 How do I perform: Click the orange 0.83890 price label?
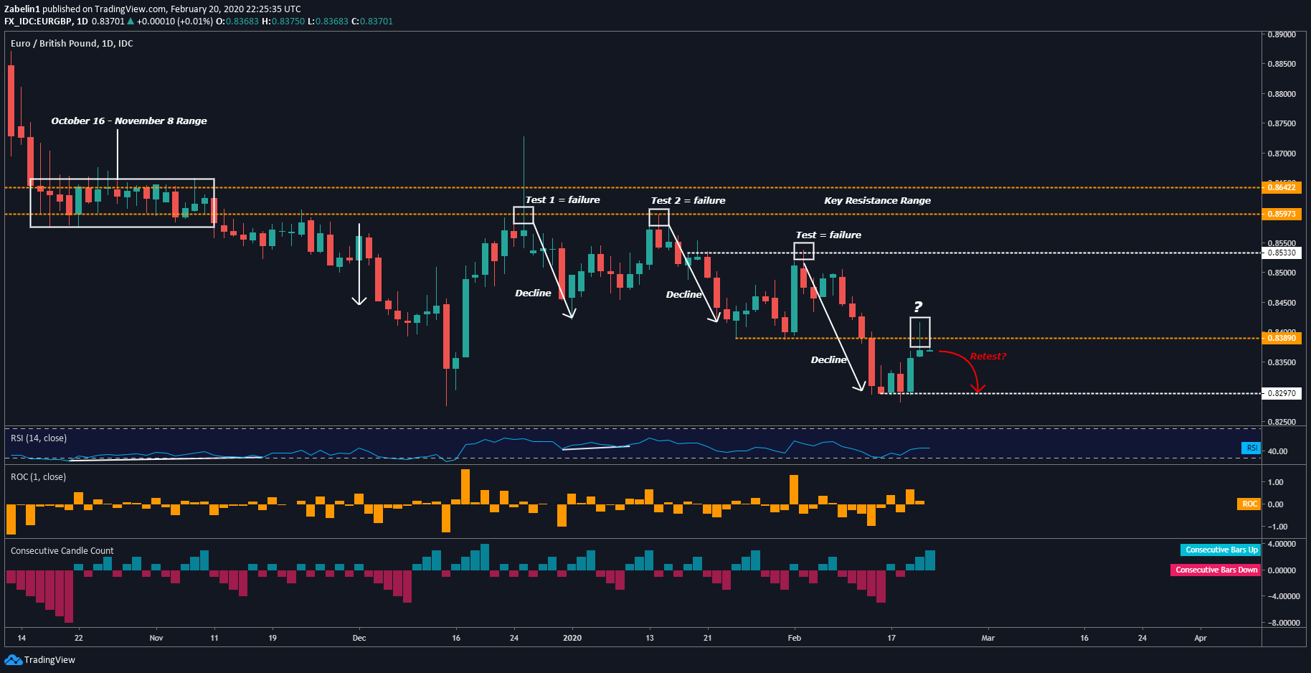[1282, 338]
